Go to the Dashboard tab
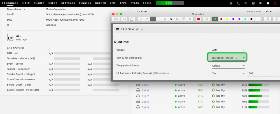 [10, 3]
